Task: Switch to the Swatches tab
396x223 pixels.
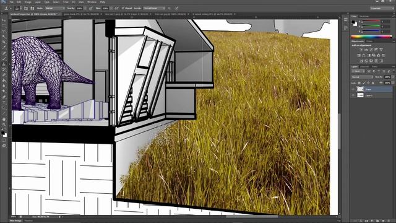Action: point(364,16)
